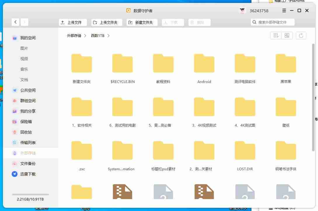Click the greyed-out delete button
This screenshot has width=318, height=211.
pyautogui.click(x=199, y=22)
